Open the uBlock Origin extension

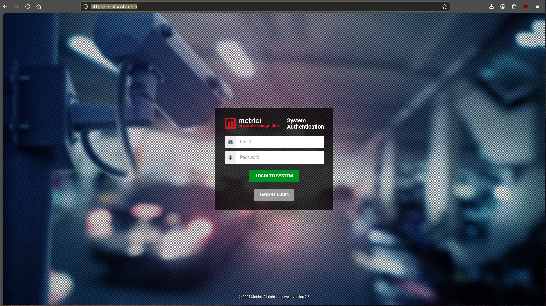coord(526,7)
